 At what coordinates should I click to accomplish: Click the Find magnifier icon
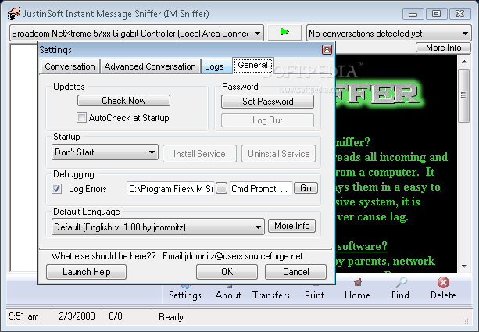[x=401, y=283]
